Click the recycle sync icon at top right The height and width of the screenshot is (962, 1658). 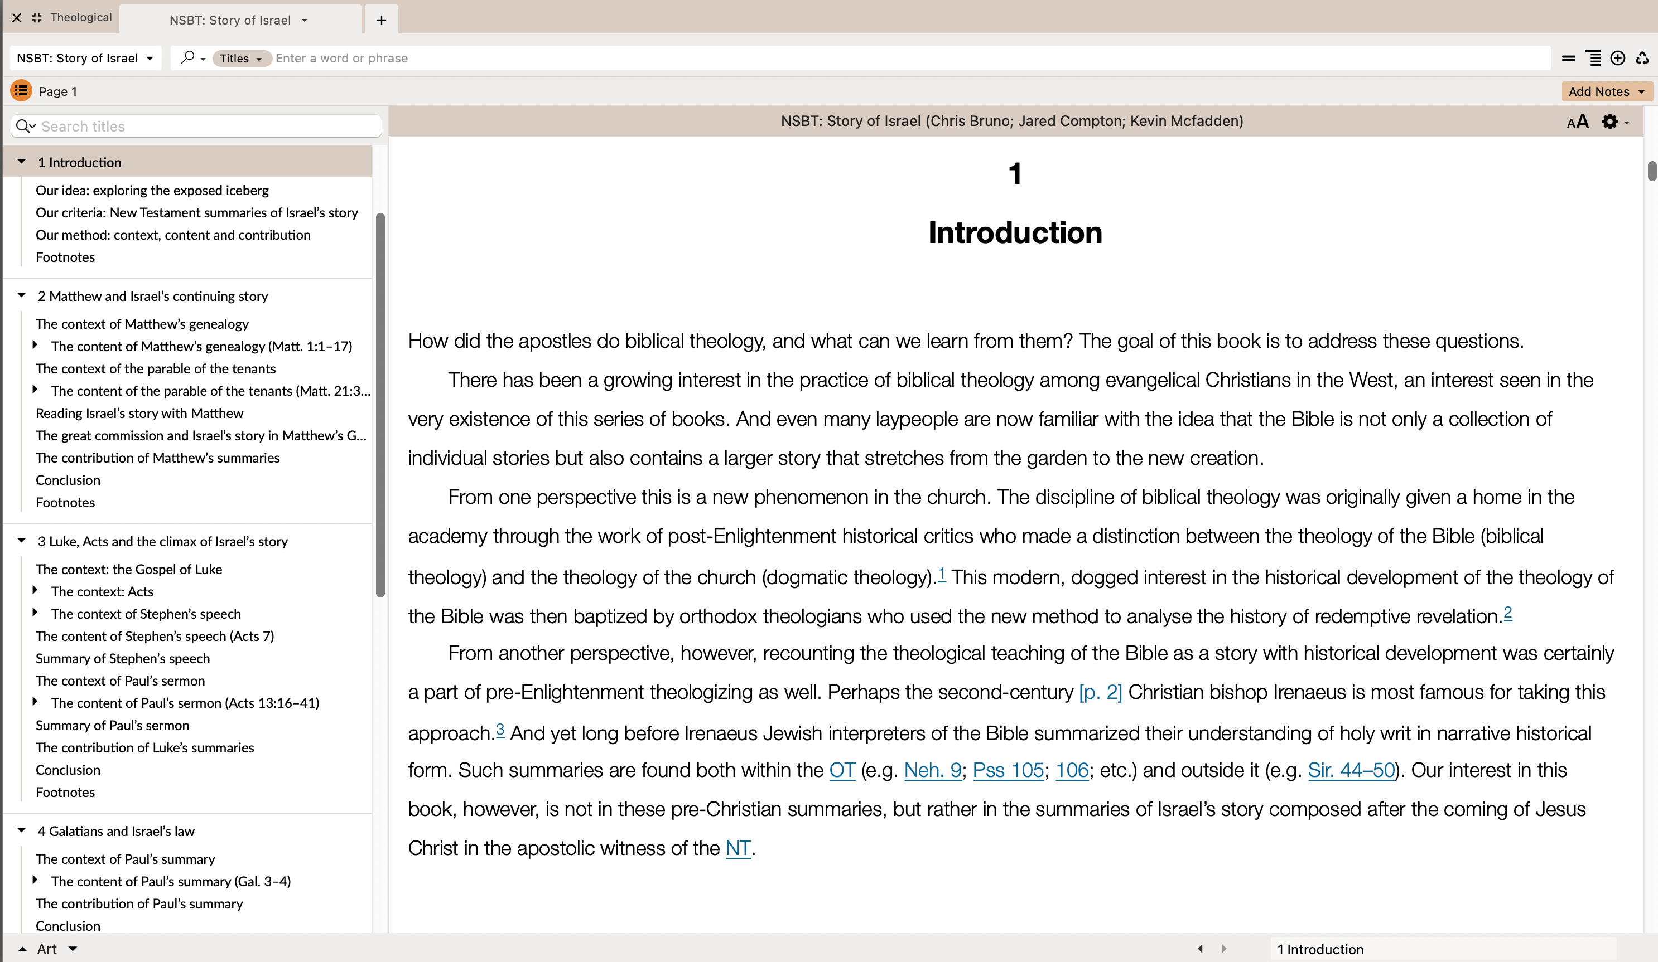[1642, 58]
